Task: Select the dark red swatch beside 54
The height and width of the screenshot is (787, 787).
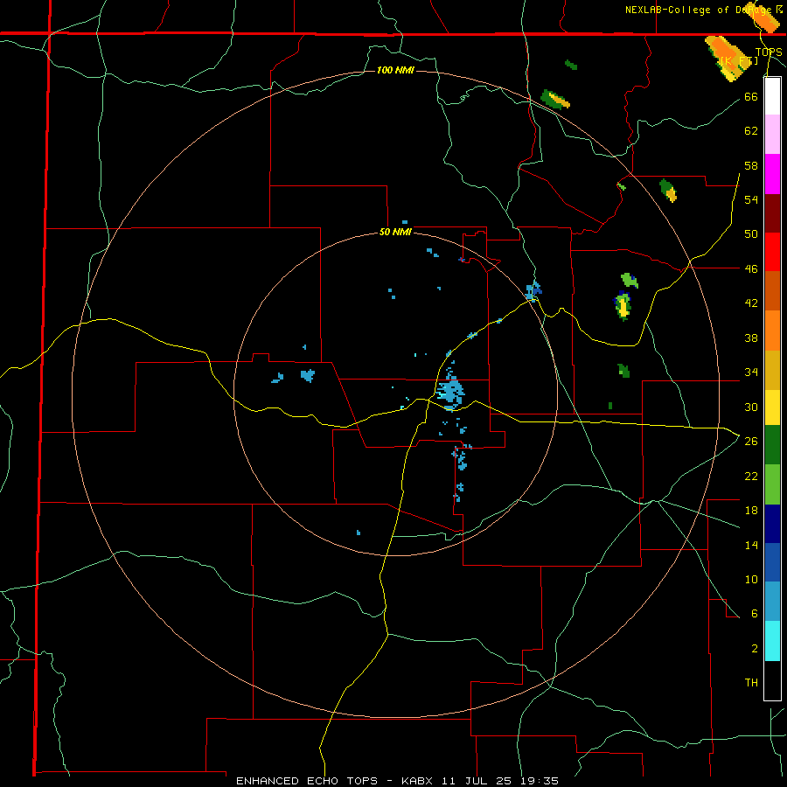Action: click(772, 213)
